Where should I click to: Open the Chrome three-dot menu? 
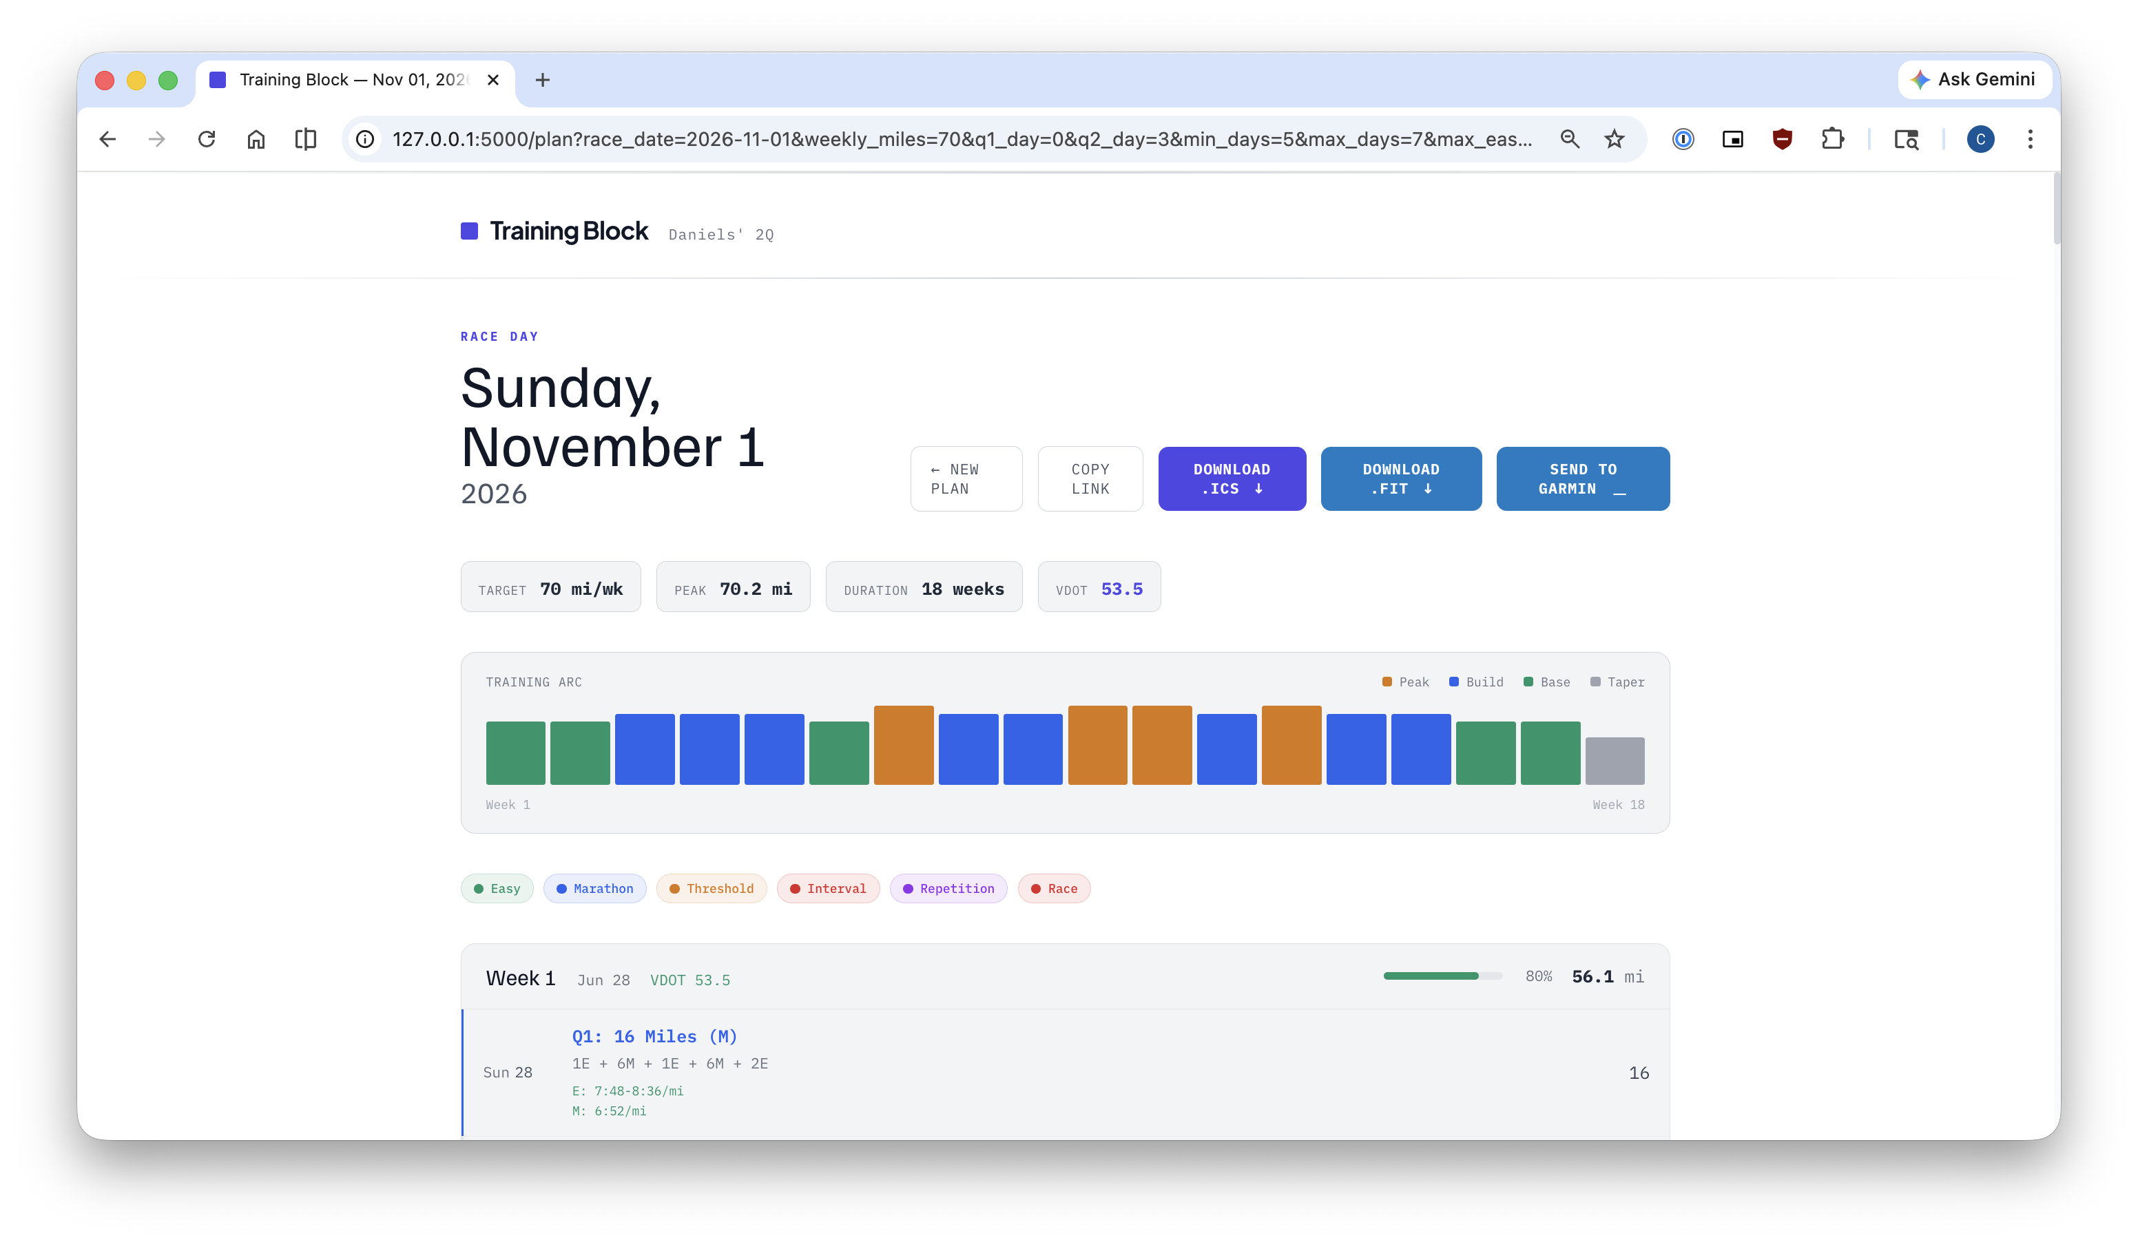click(x=2029, y=139)
